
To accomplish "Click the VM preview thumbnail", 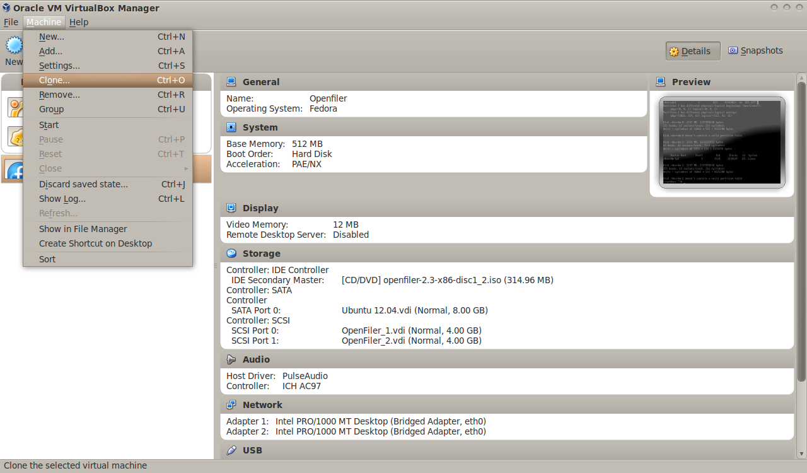I will [x=722, y=142].
